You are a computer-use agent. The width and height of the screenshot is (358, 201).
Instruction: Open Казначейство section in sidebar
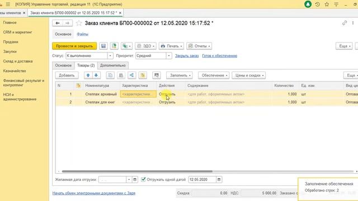[x=15, y=71]
